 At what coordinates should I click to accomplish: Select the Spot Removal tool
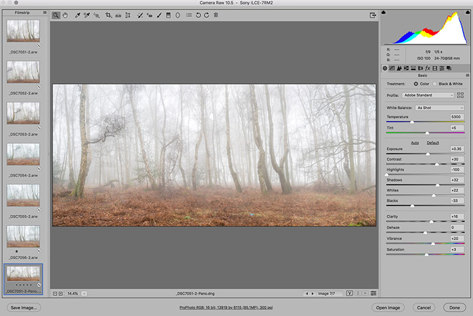click(x=140, y=15)
